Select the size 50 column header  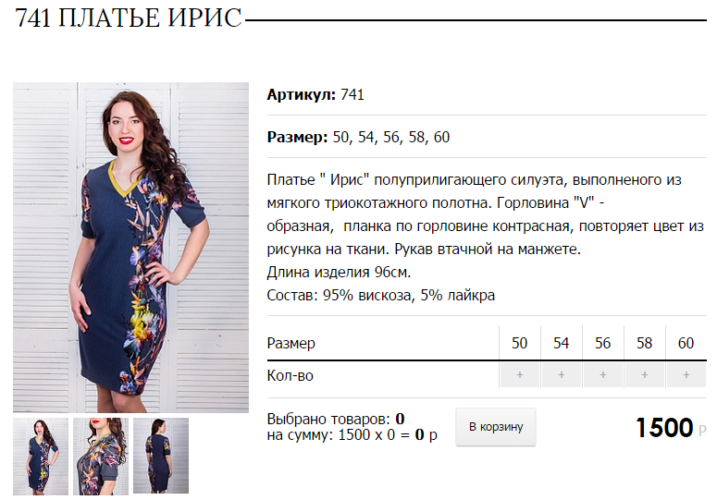pos(519,343)
